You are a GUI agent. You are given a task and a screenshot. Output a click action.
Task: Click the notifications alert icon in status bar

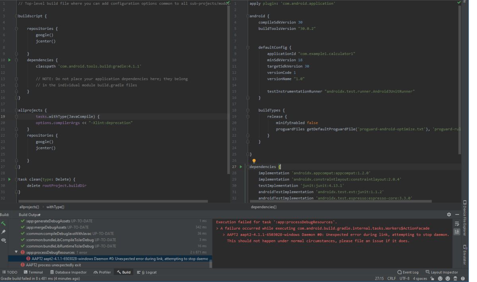[463, 278]
